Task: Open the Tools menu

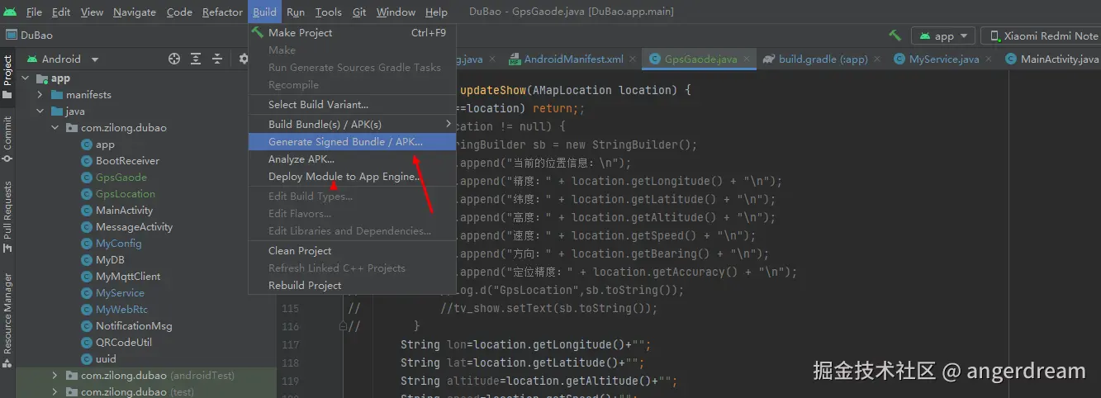Action: click(328, 12)
